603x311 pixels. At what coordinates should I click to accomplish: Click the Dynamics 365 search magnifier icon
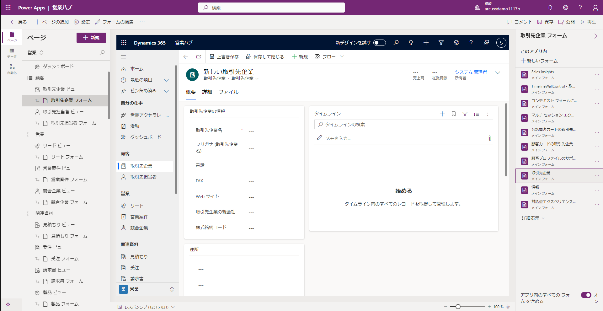(396, 43)
